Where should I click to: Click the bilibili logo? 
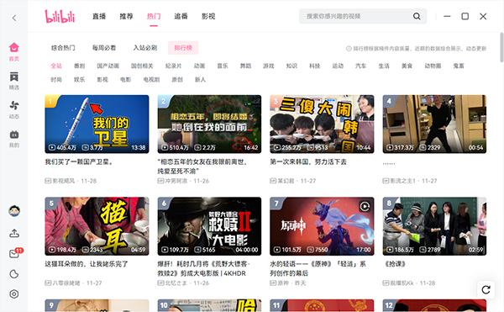pos(60,17)
